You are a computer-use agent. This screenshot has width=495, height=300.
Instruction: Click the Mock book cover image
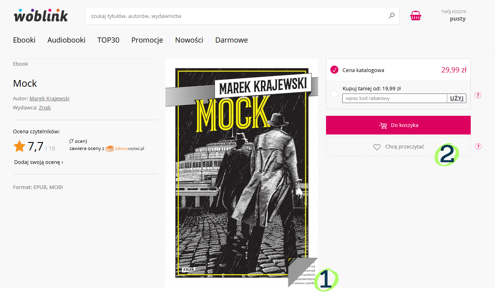tap(242, 173)
